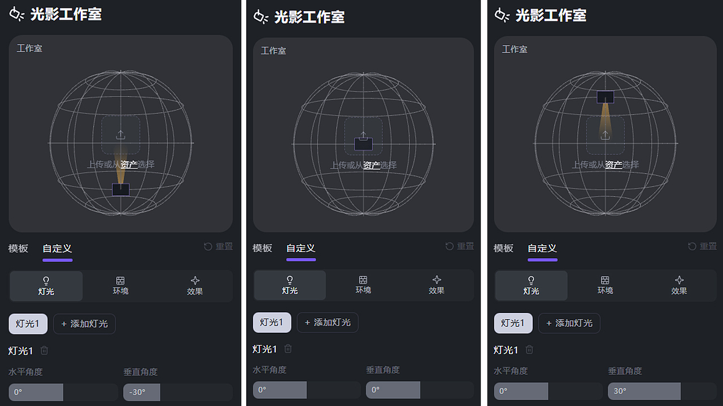Viewport: 723px width, 406px height.
Task: Click the 垂直角度 0° slider in middle panel
Action: pyautogui.click(x=420, y=390)
